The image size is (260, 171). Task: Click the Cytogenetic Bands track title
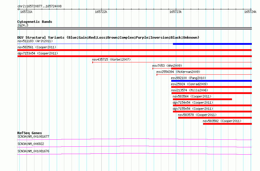click(35, 22)
